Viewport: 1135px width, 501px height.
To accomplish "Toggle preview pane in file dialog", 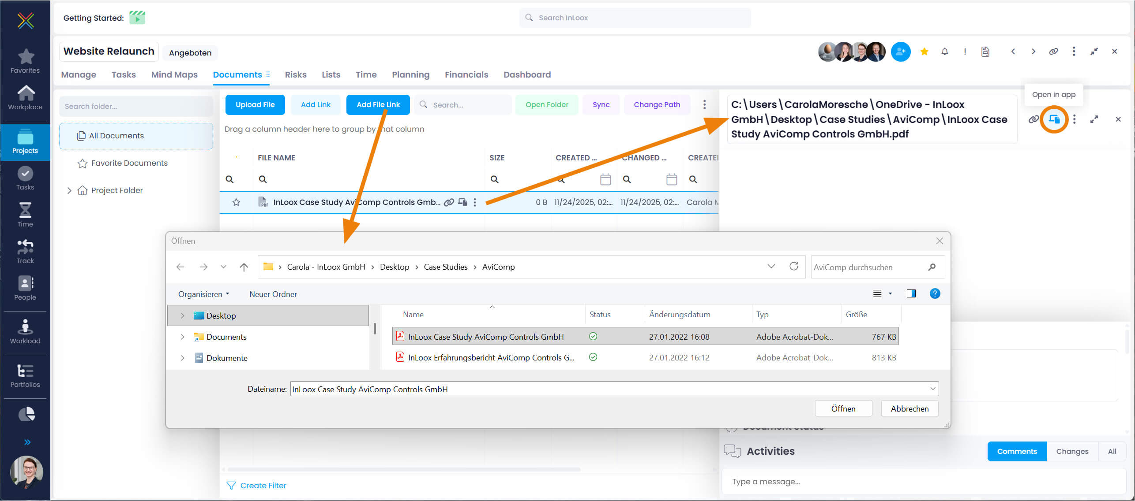I will (x=911, y=293).
